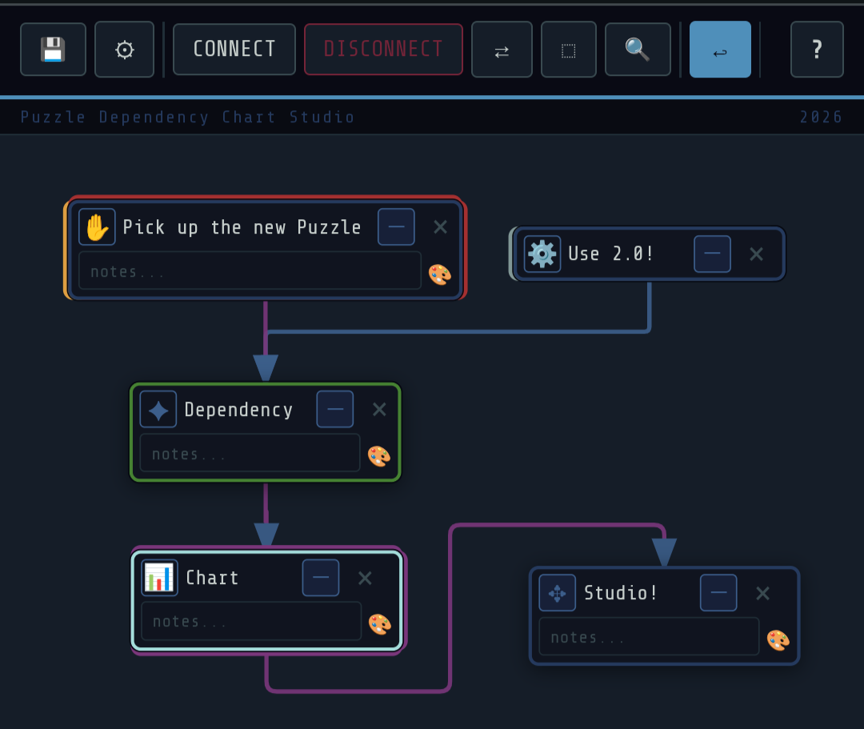
Task: Activate the dotted selection box tool
Action: pyautogui.click(x=568, y=50)
